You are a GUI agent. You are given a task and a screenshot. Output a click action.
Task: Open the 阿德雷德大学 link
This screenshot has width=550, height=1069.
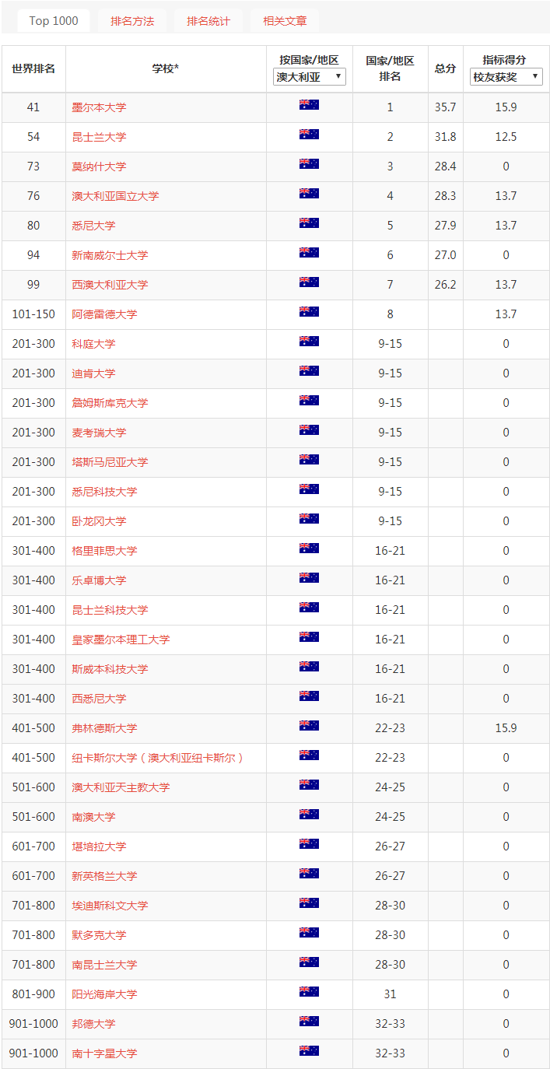104,314
